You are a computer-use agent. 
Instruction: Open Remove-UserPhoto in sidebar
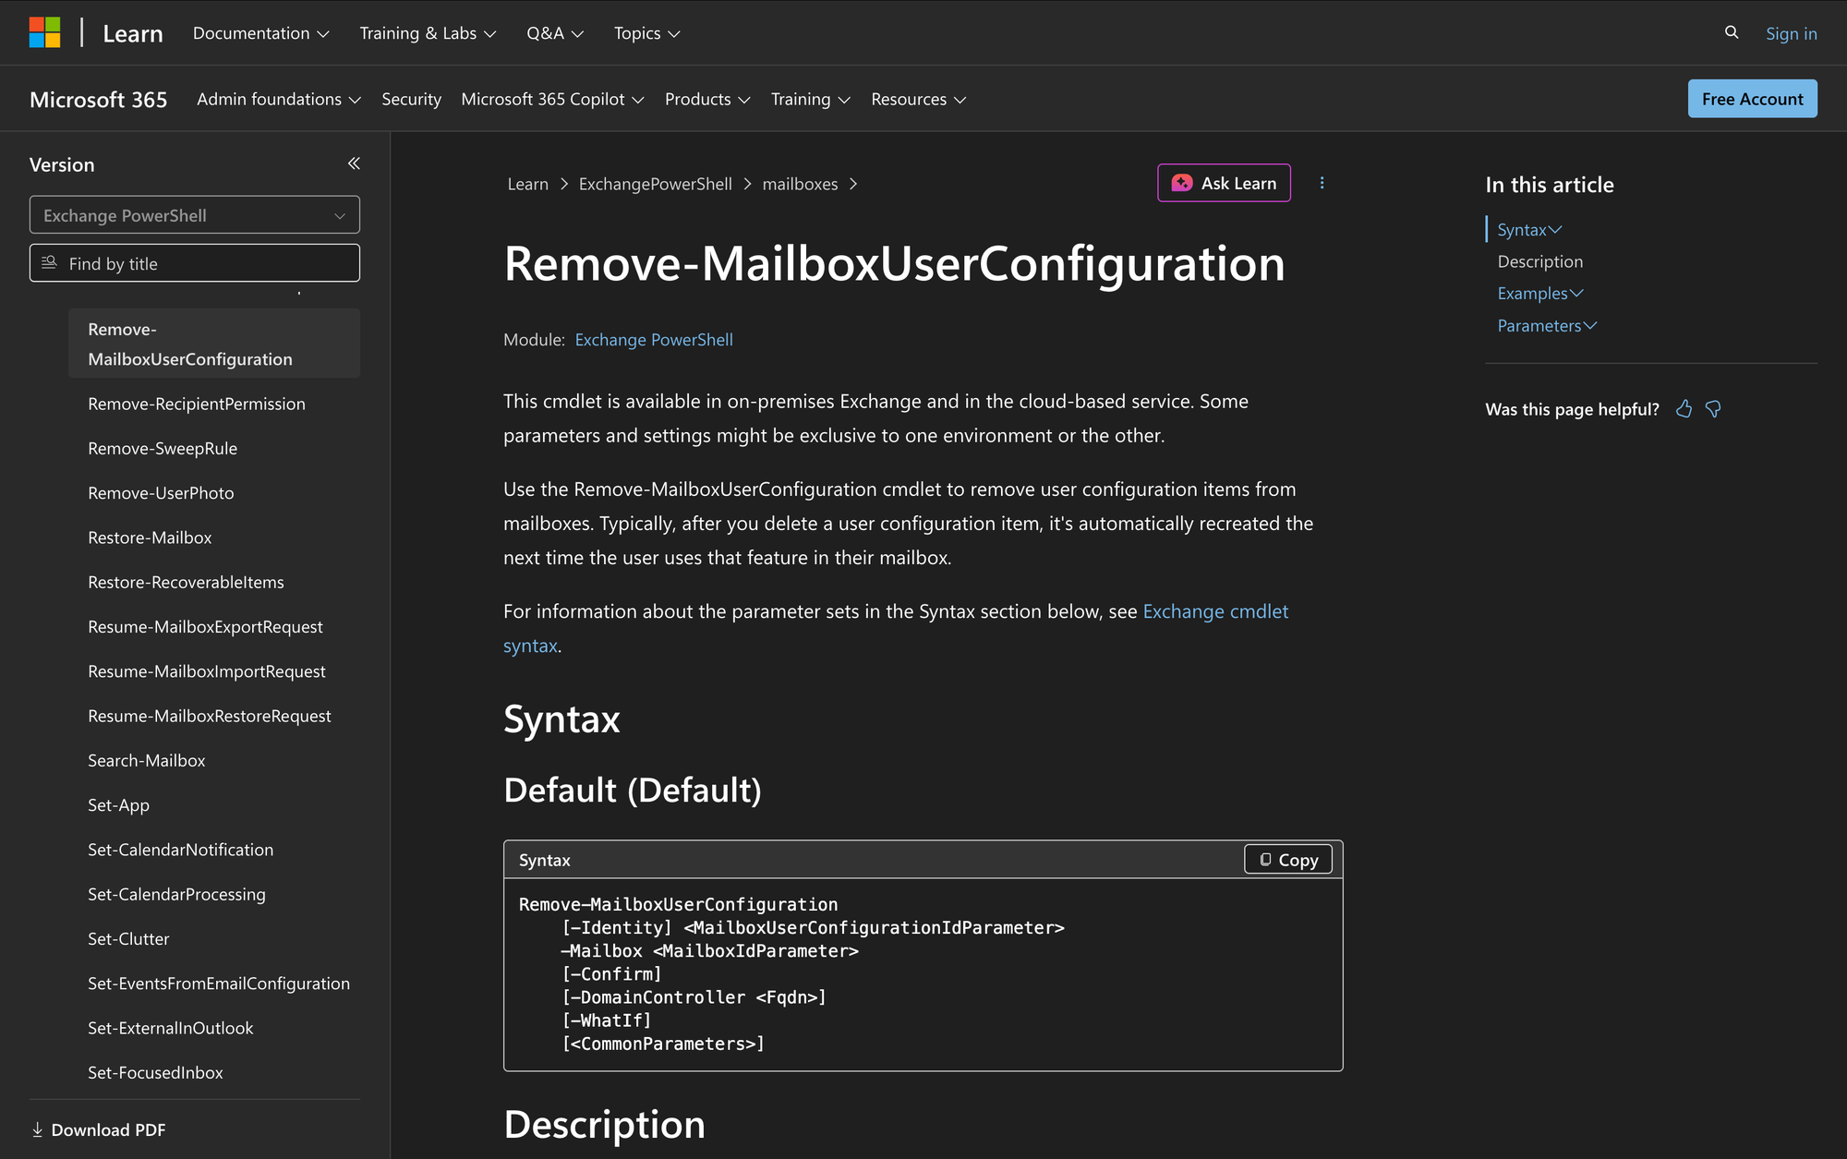[161, 493]
